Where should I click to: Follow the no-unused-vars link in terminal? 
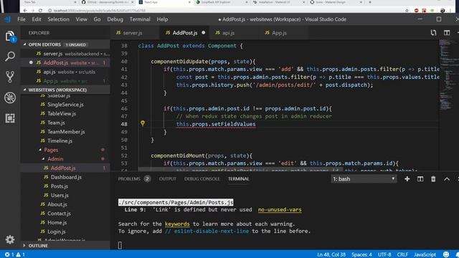pyautogui.click(x=280, y=209)
